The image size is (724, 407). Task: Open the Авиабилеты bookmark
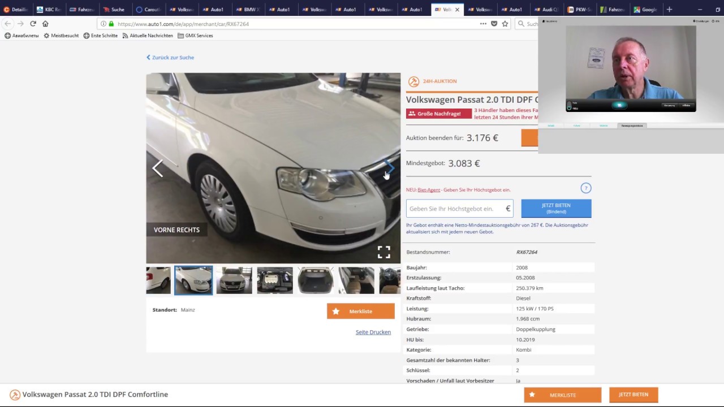tap(21, 36)
